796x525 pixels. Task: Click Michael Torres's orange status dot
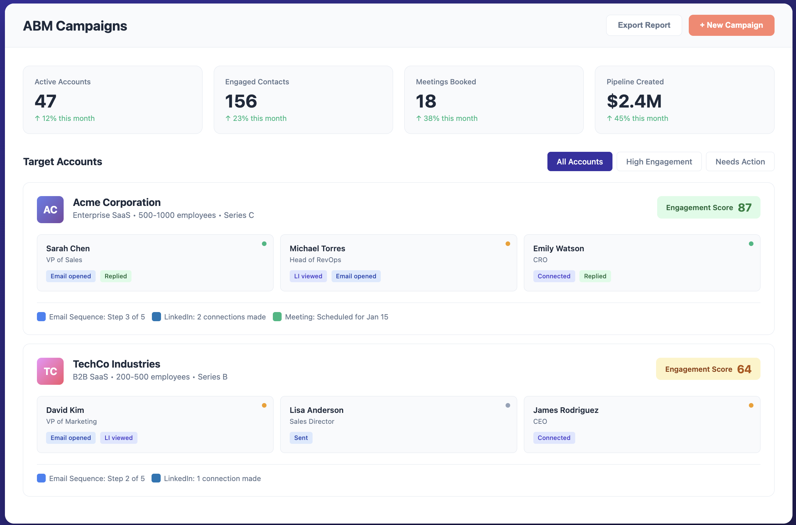(508, 244)
